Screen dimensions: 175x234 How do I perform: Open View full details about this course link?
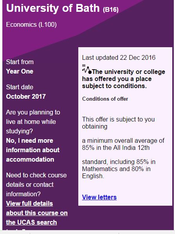tap(37, 213)
